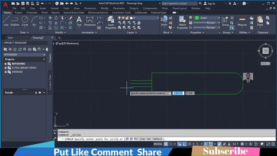Open the workspace switching gear icon
Viewport: 277px width, 156px height.
(242, 144)
